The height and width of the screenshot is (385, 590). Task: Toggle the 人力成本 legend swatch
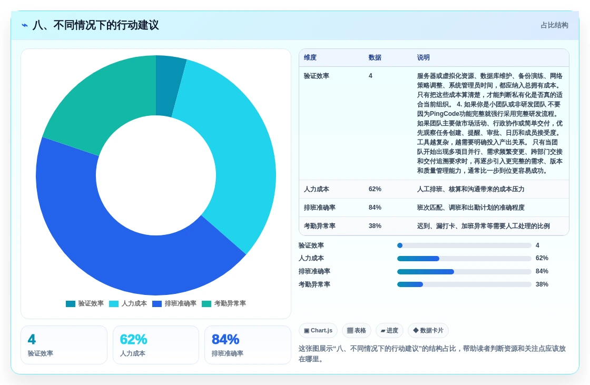click(x=114, y=304)
